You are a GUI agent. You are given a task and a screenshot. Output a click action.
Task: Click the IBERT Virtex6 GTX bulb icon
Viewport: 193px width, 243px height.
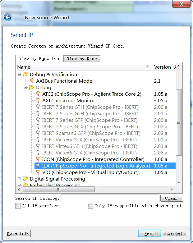pos(38,153)
